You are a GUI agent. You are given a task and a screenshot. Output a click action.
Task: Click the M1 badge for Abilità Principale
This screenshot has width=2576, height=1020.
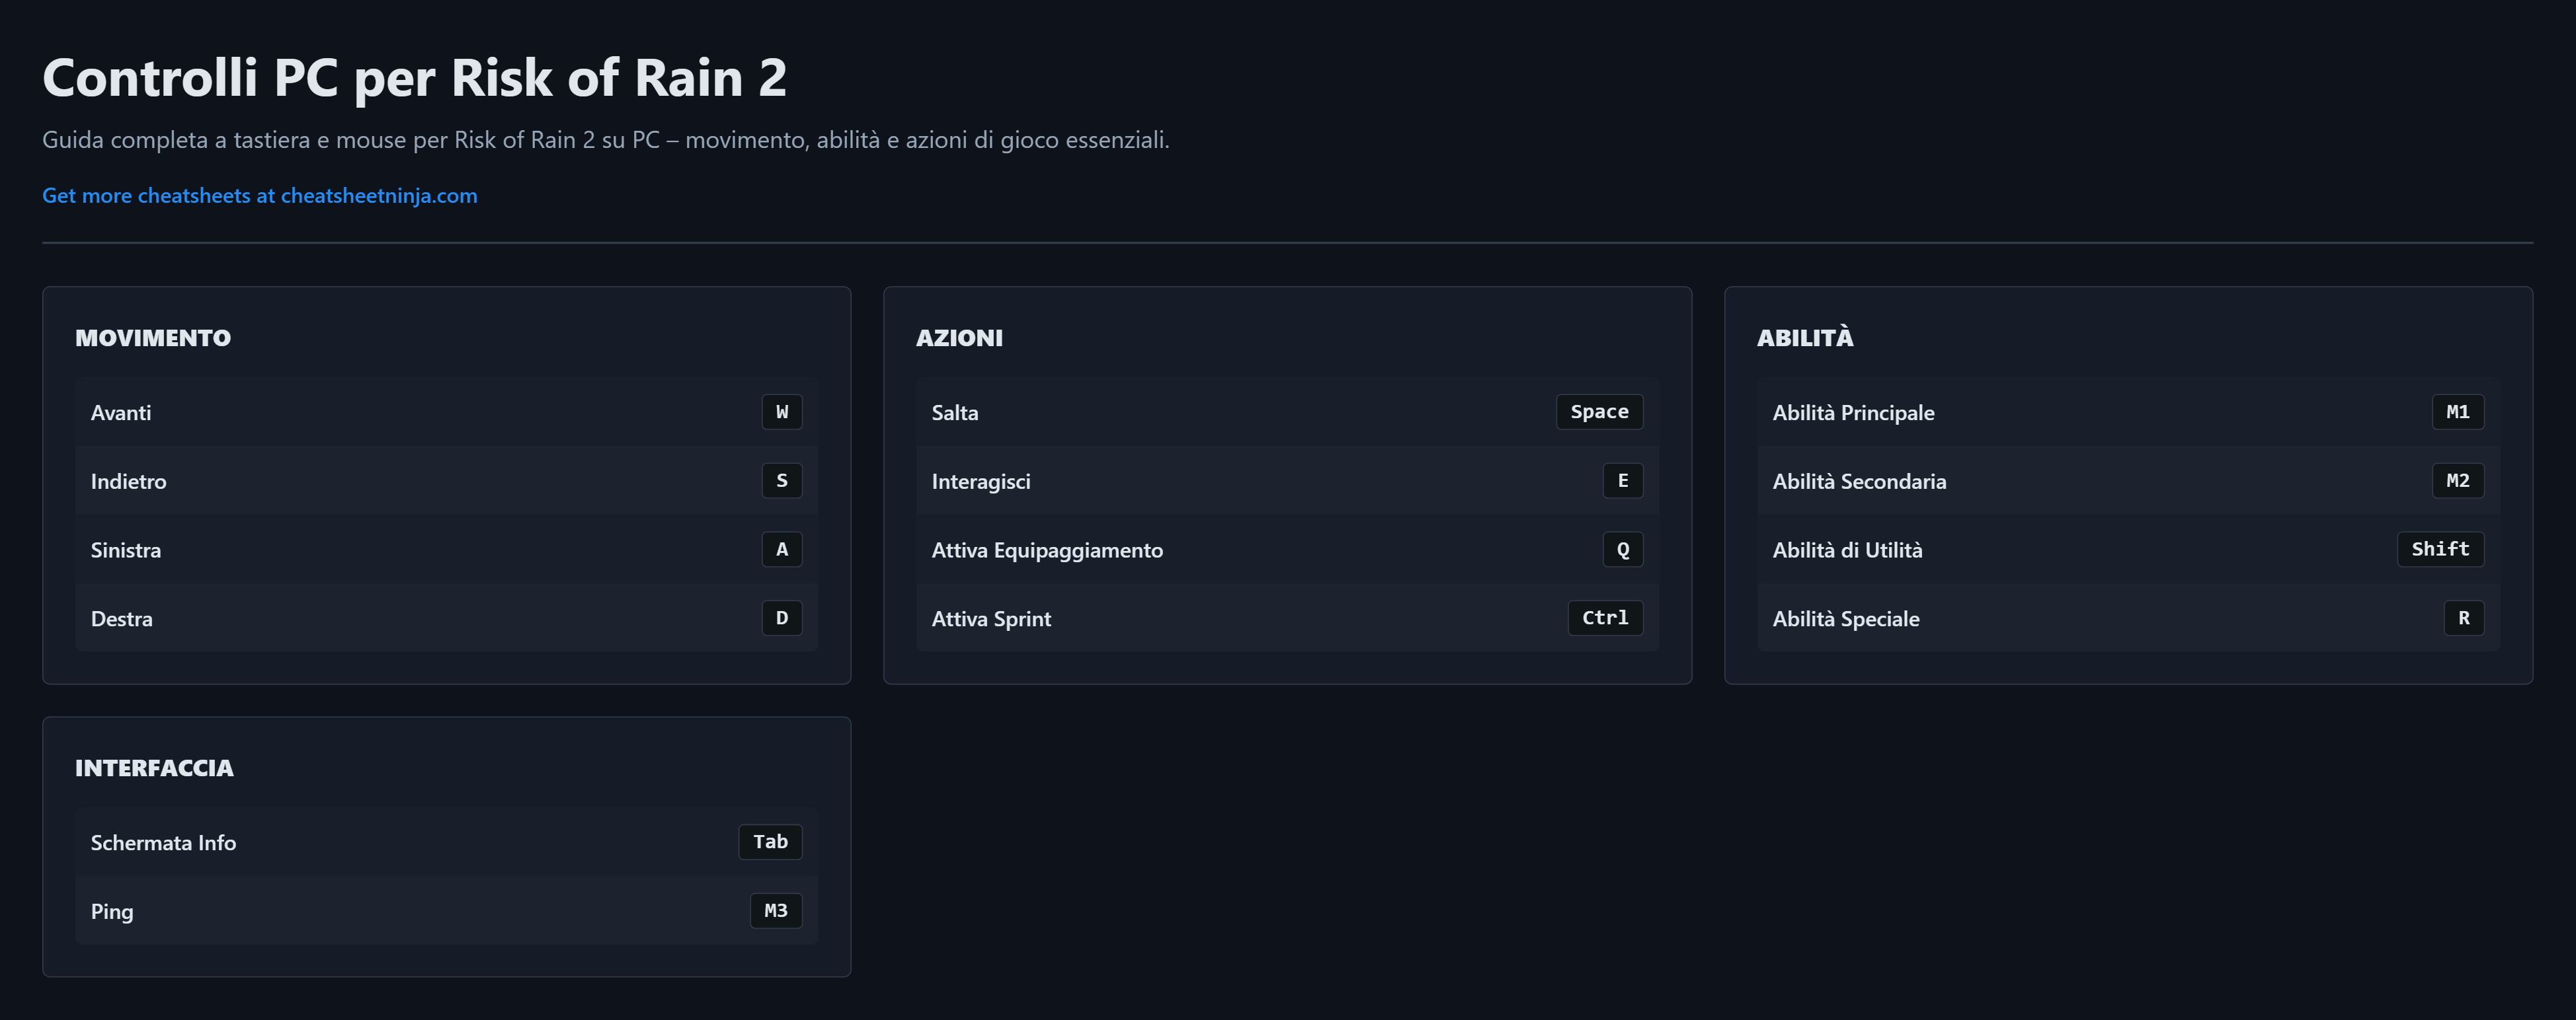coord(2457,412)
